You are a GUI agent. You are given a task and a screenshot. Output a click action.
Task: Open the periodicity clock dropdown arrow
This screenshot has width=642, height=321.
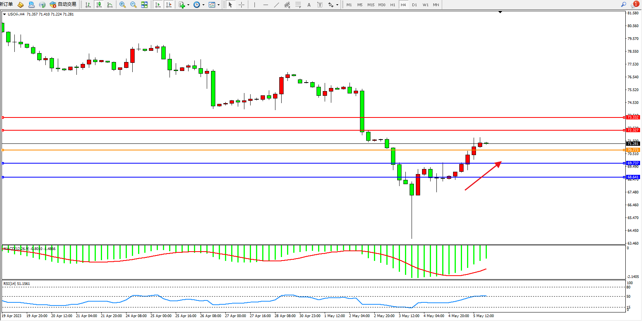tap(203, 5)
